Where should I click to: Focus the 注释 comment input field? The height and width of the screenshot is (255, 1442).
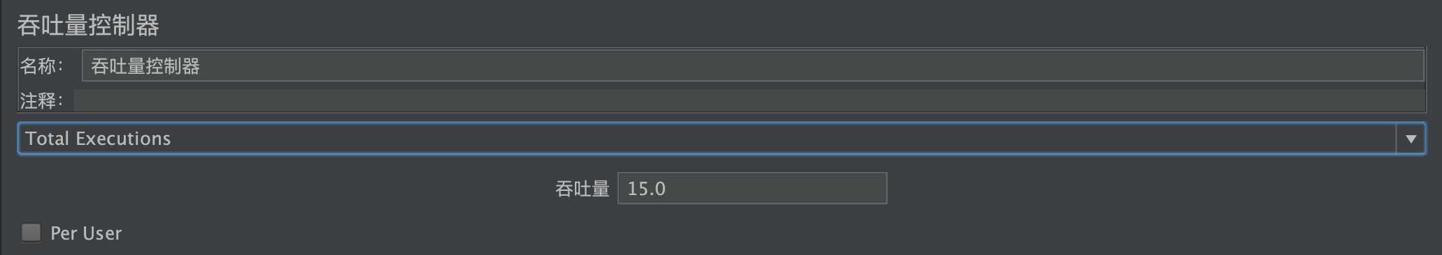coord(749,100)
